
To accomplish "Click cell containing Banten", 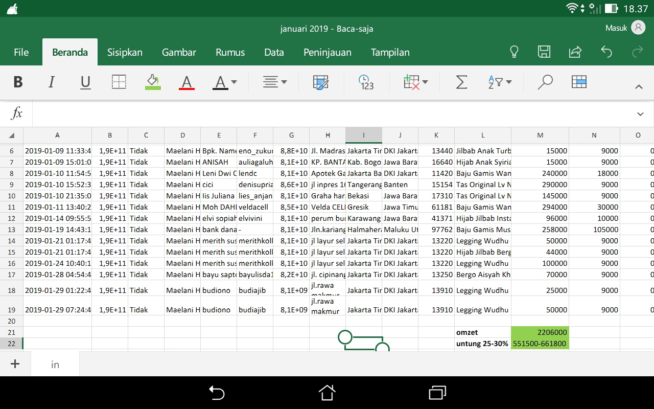I will [x=400, y=185].
